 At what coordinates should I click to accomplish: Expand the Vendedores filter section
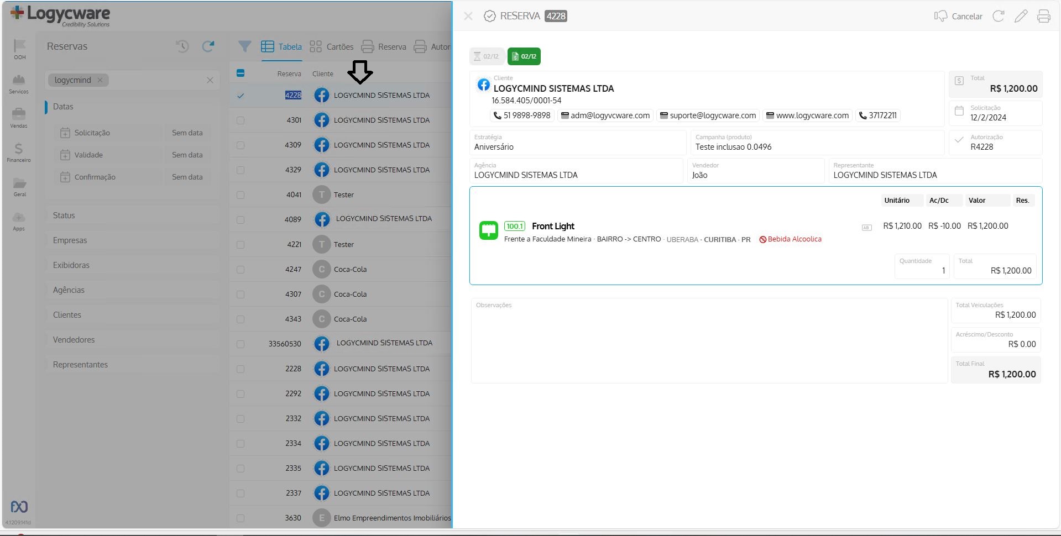(x=133, y=340)
